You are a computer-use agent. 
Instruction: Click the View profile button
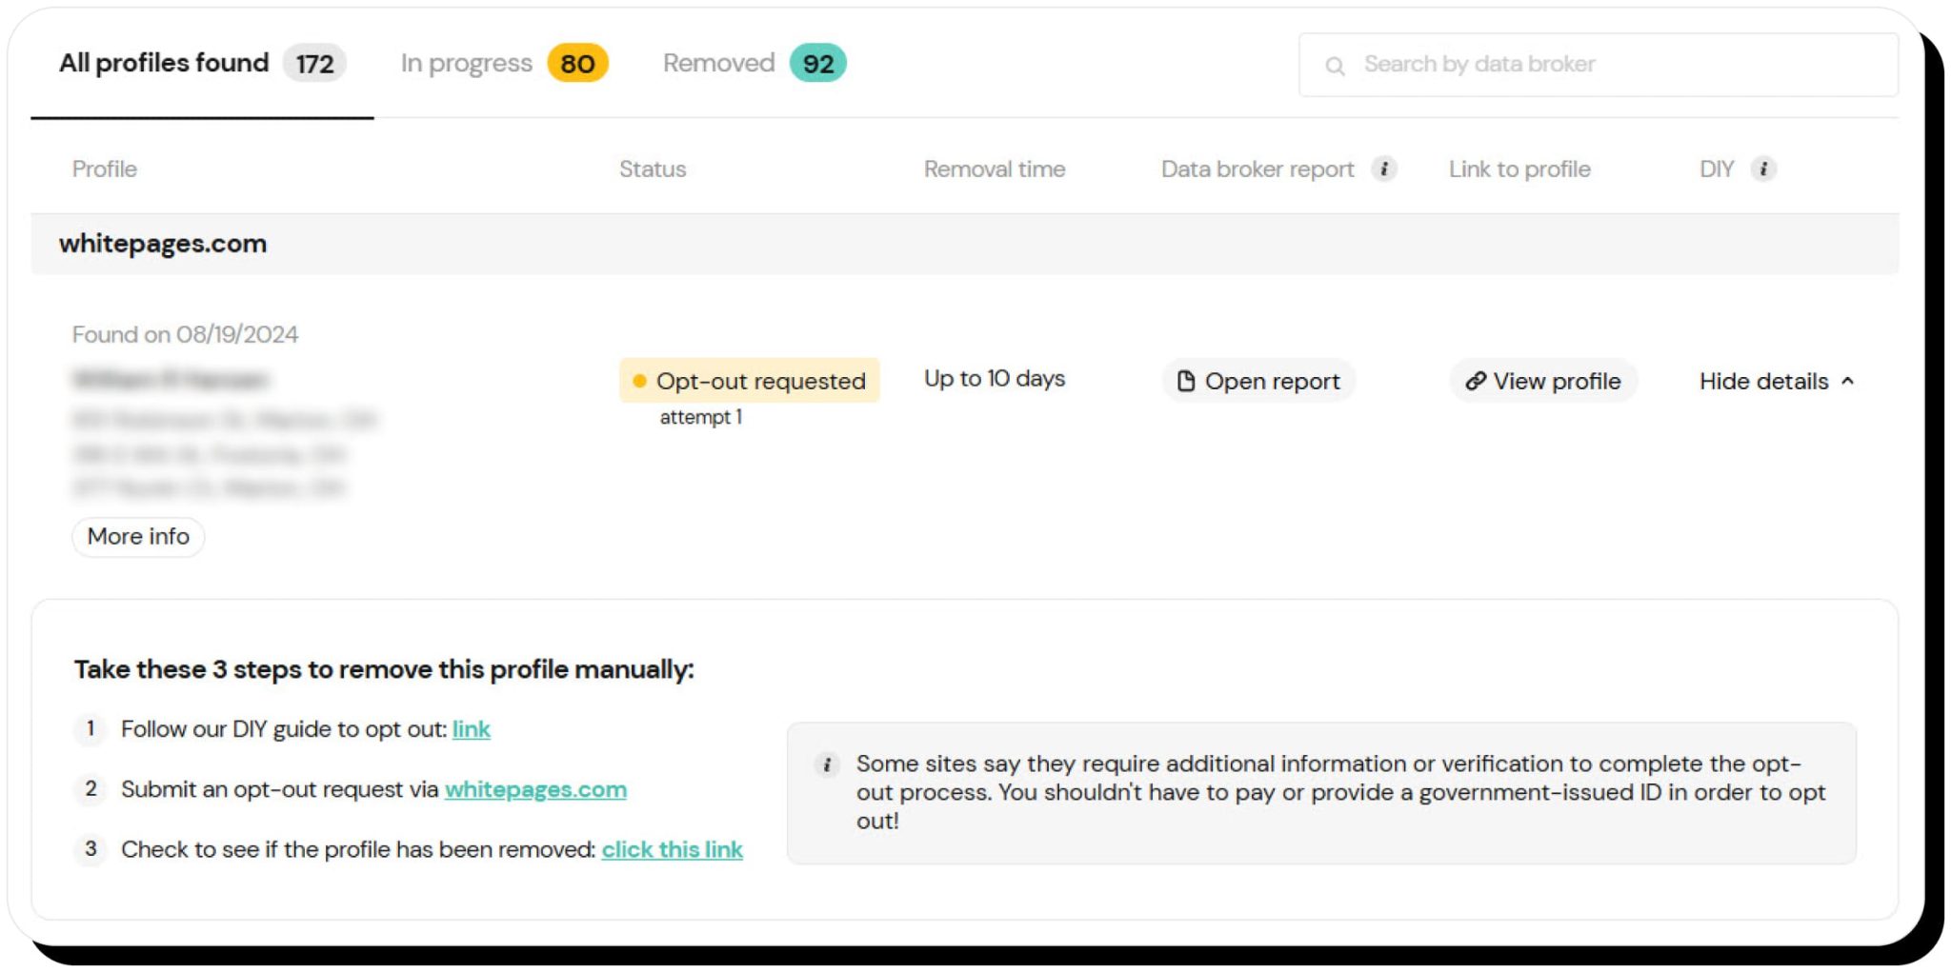point(1543,381)
